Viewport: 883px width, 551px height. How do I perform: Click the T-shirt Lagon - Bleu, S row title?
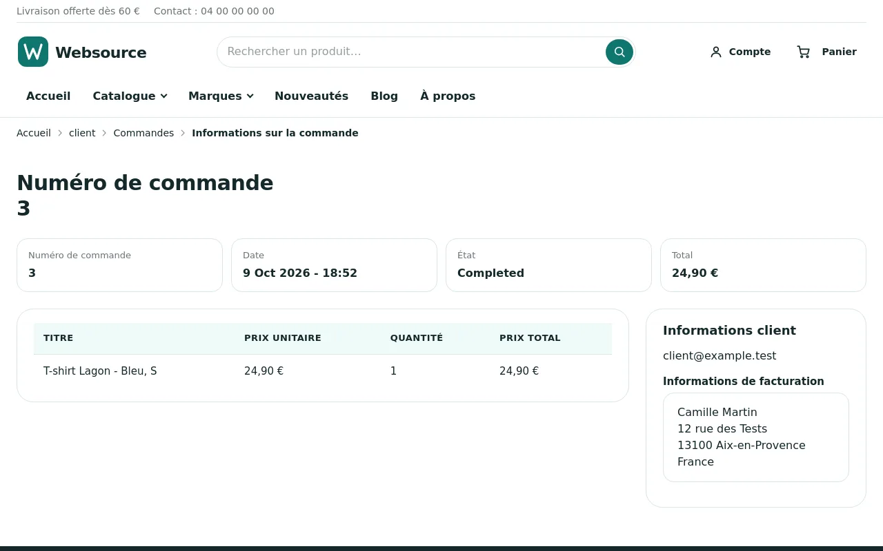[x=100, y=371]
